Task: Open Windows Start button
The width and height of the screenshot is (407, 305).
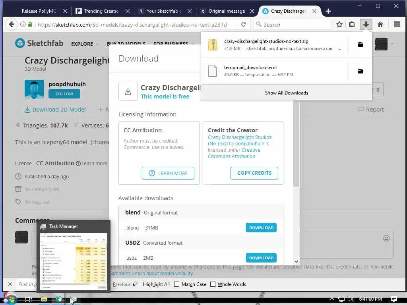Action: (10, 299)
